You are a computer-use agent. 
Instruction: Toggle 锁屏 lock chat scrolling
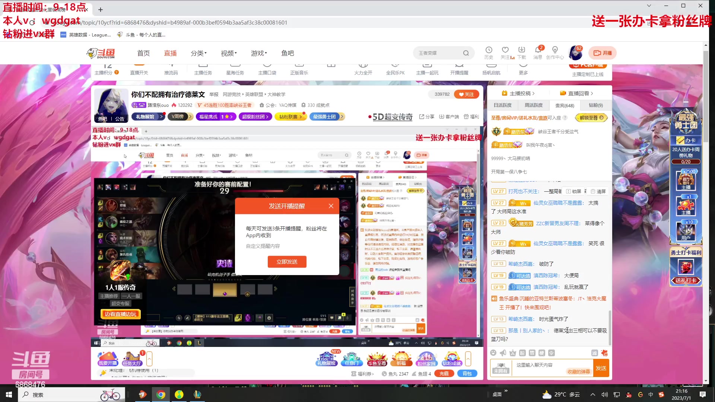pyautogui.click(x=574, y=191)
